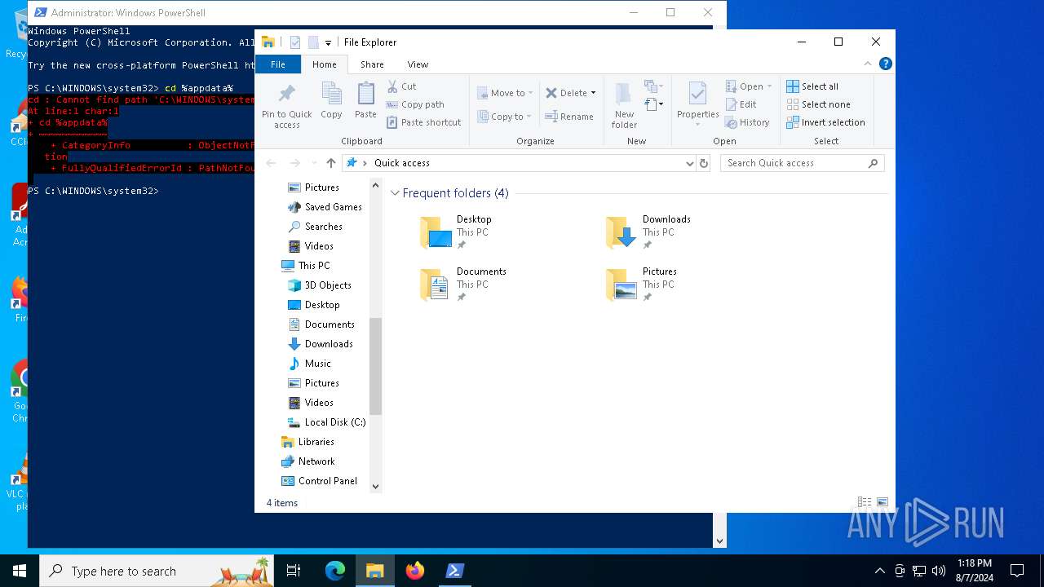Show hidden tray icons chevron
This screenshot has height=587, width=1044.
(879, 571)
